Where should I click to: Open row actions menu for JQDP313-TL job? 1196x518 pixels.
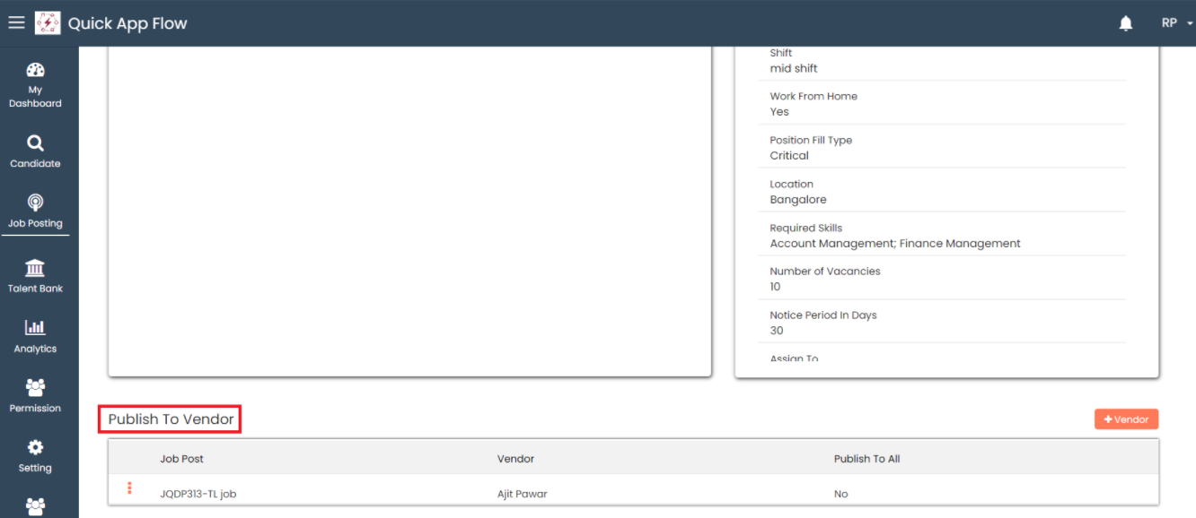[129, 488]
